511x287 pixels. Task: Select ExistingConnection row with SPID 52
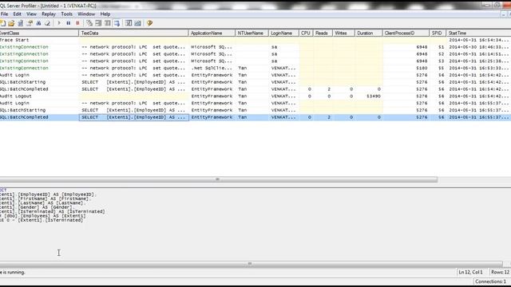coord(255,54)
